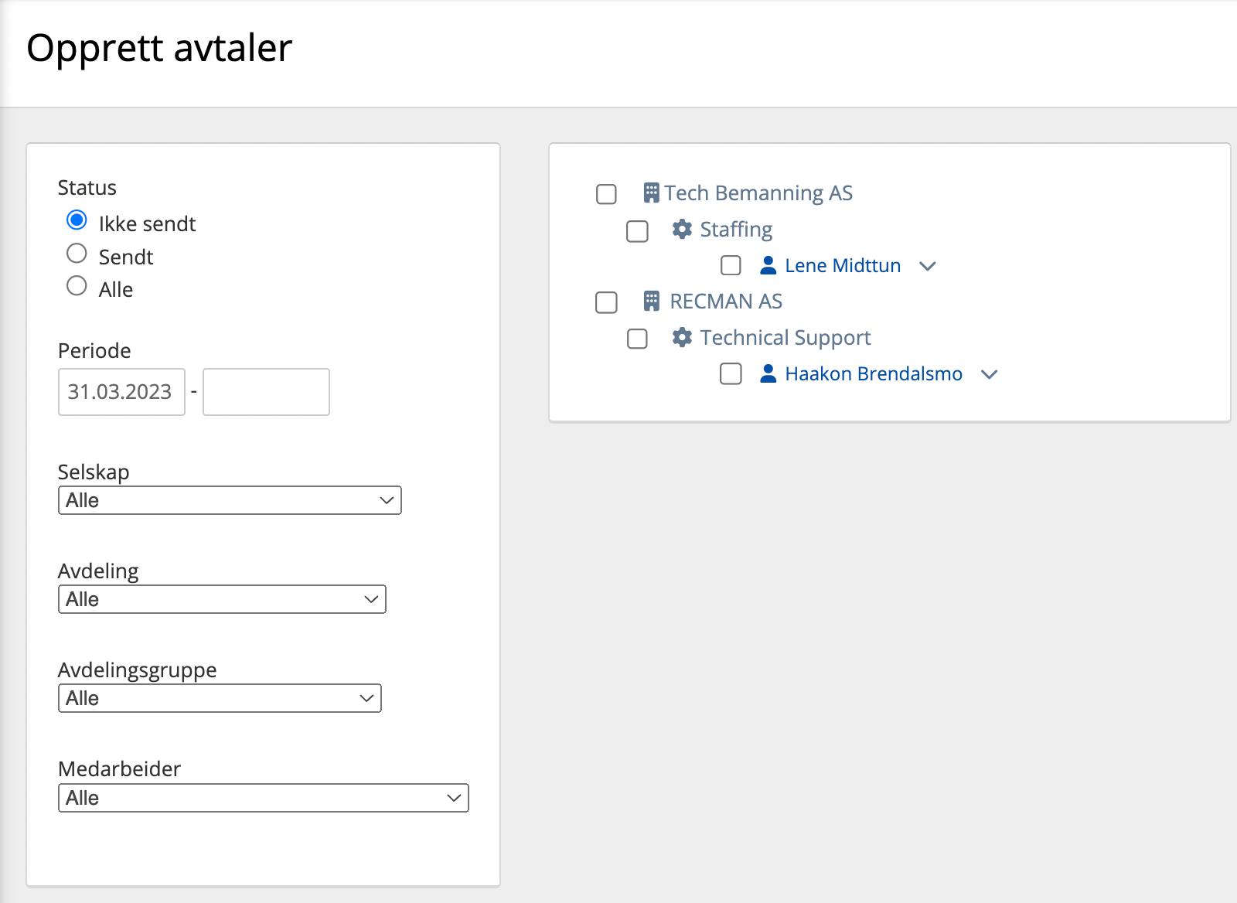This screenshot has height=903, width=1237.
Task: Check the RECMAN AS company checkbox
Action: 606,302
